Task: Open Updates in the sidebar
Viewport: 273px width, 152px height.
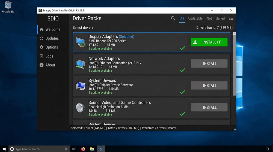Action: (52, 38)
